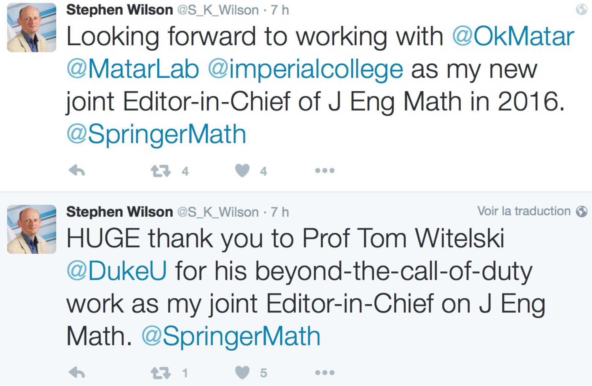The height and width of the screenshot is (386, 592).
Task: Open more options on first tweet
Action: 325,170
